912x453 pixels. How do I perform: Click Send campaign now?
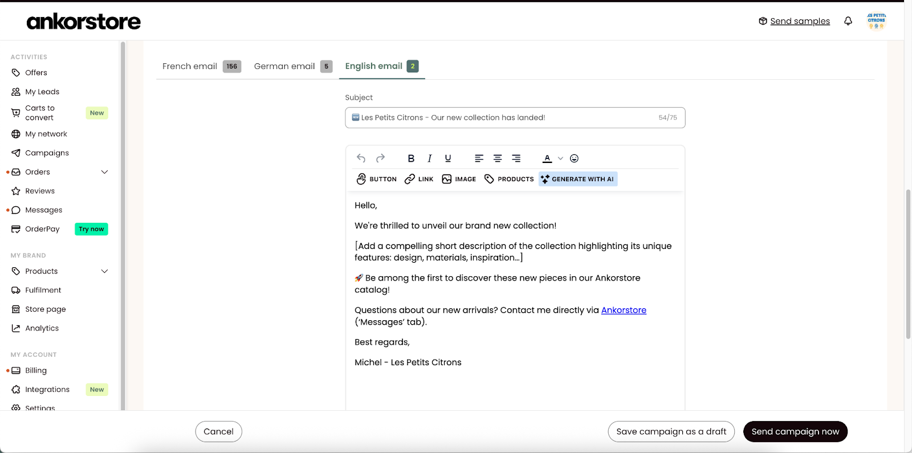click(795, 431)
